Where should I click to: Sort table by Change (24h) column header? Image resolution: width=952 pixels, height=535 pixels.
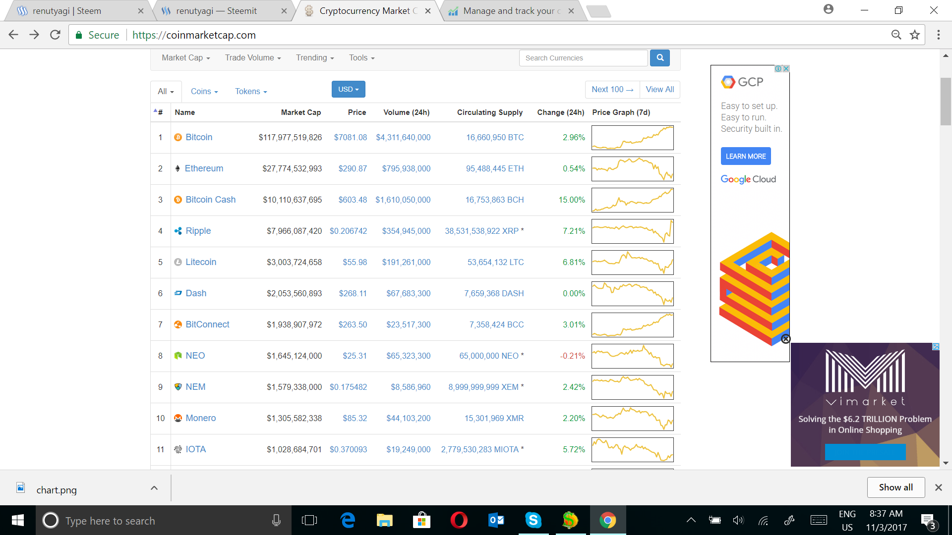[560, 112]
